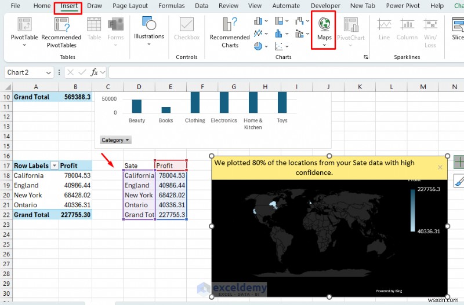Open the Row Labels filter dropdown
This screenshot has width=464, height=305.
pos(55,166)
